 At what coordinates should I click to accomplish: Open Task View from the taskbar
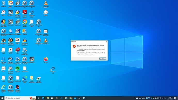click(x=39, y=98)
